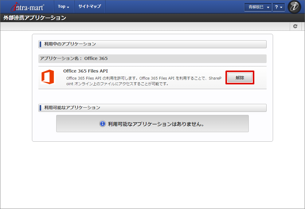Open the ? help dropdown
Image resolution: width=305 pixels, height=209 pixels.
pyautogui.click(x=279, y=7)
